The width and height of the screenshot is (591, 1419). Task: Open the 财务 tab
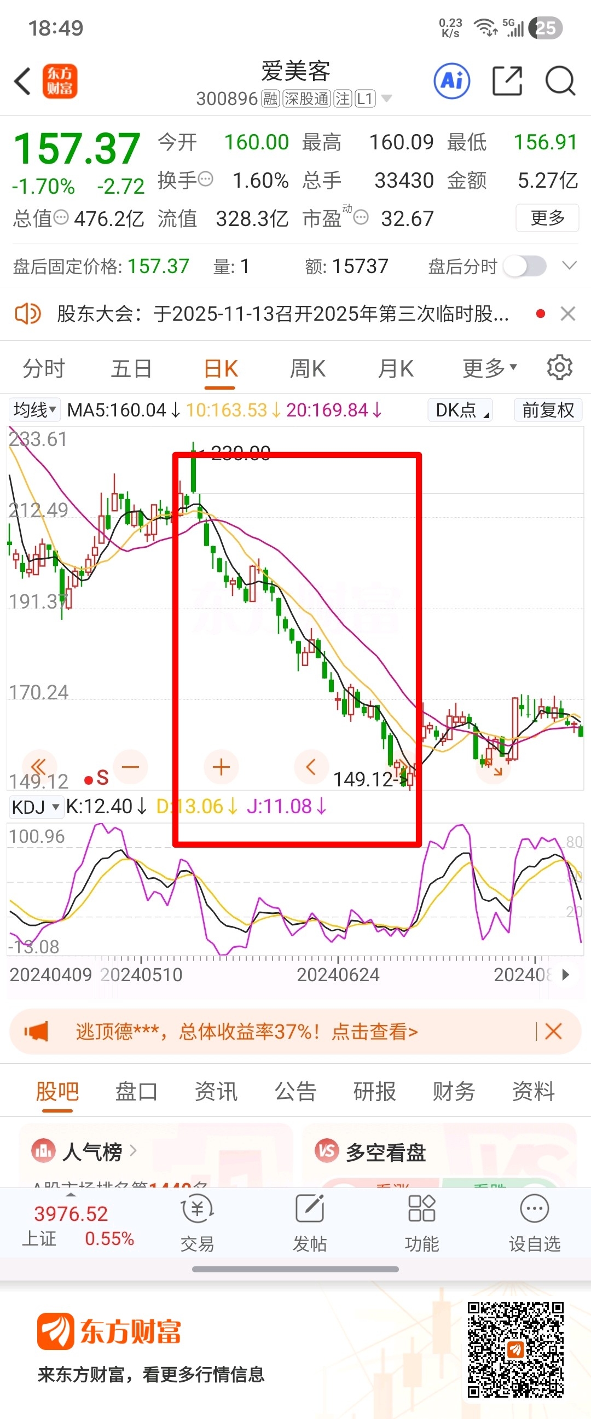point(454,1091)
